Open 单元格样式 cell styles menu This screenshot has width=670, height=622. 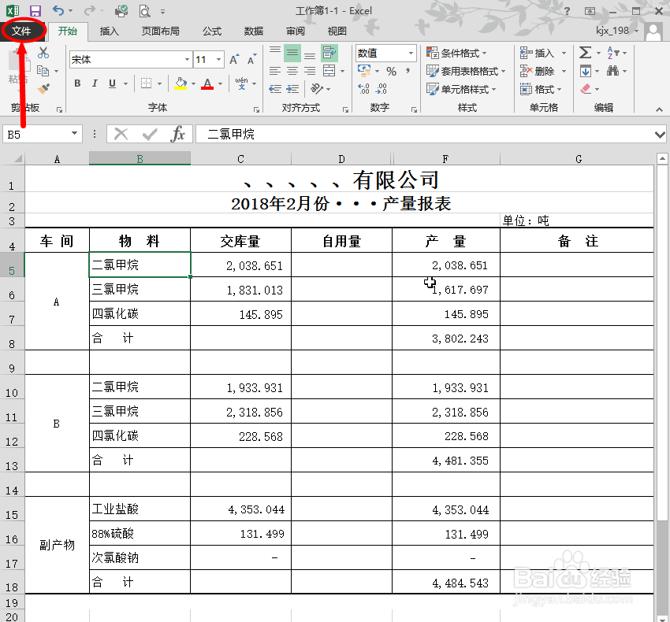point(461,89)
